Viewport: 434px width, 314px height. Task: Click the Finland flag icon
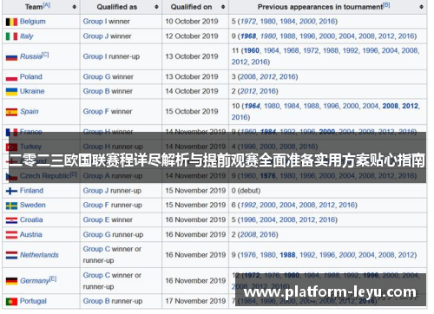pyautogui.click(x=11, y=191)
